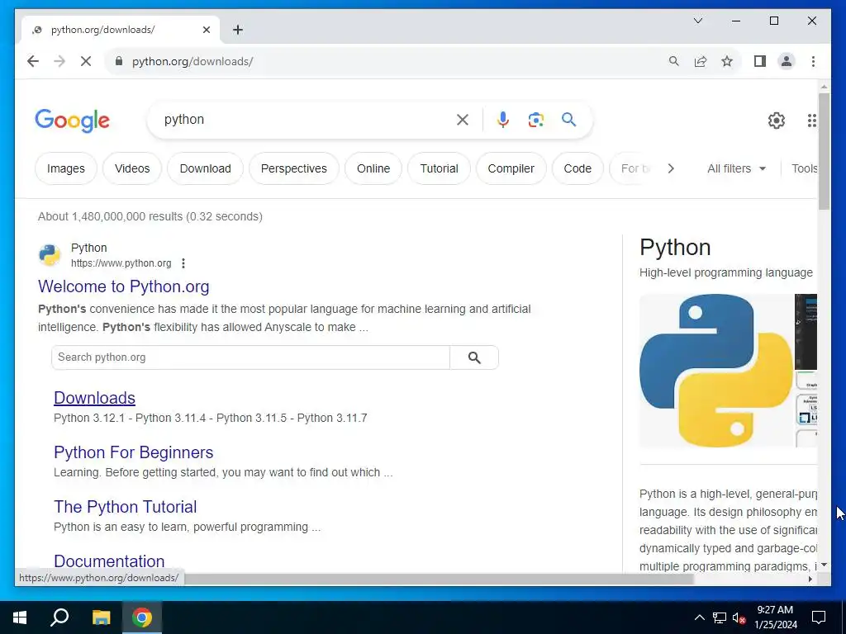Show hidden system tray icons
The height and width of the screenshot is (634, 846).
[x=699, y=617]
